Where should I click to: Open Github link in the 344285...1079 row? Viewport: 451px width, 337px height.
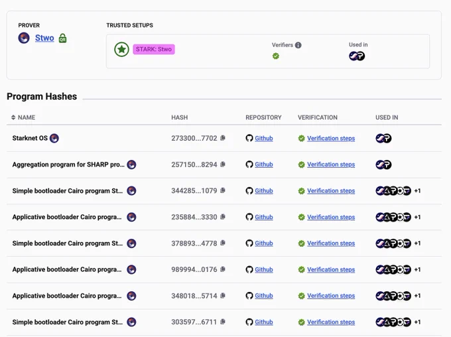tap(264, 191)
